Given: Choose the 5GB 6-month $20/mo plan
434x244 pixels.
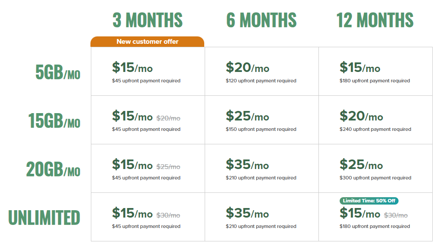Looking at the screenshot, I should coord(261,71).
